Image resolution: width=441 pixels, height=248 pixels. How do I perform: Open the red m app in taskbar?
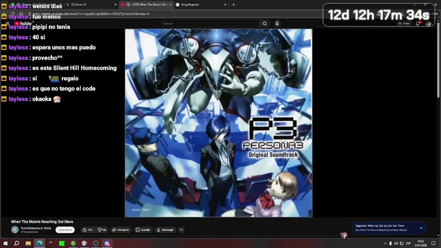click(x=51, y=243)
